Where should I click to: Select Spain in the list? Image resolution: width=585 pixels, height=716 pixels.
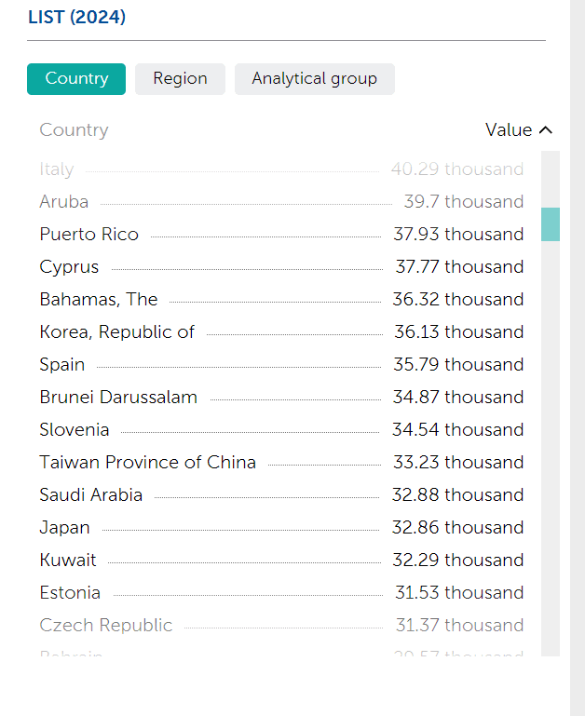(62, 365)
